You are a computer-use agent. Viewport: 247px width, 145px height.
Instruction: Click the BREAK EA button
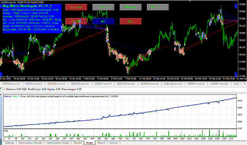(x=130, y=7)
